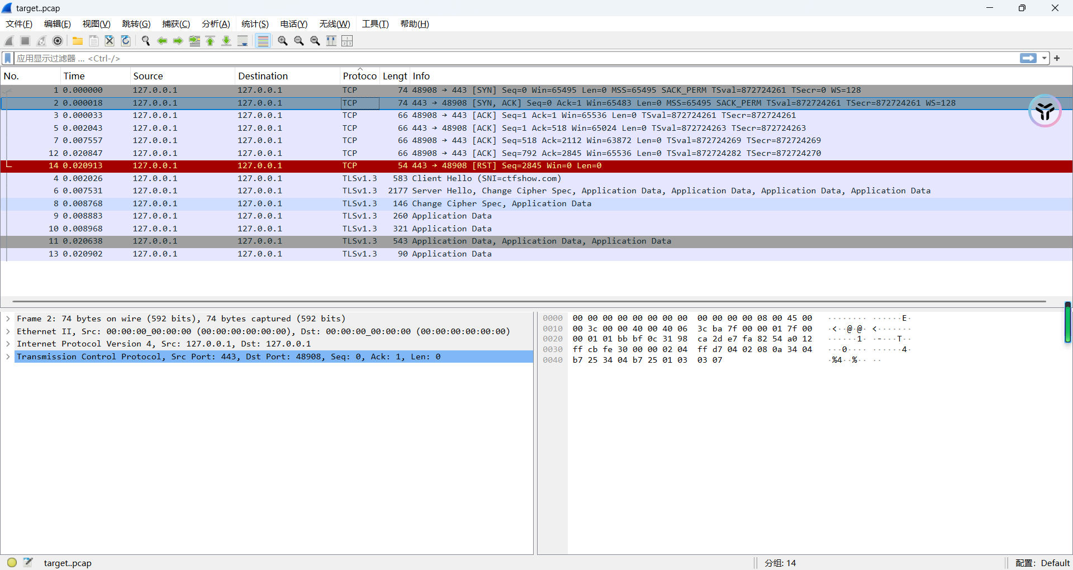Open capture file properties pencil icon
The image size is (1073, 570).
tap(28, 562)
